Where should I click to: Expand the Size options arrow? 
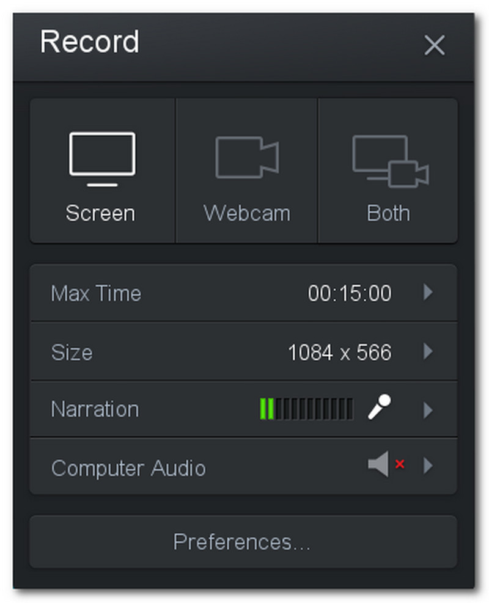click(x=428, y=351)
